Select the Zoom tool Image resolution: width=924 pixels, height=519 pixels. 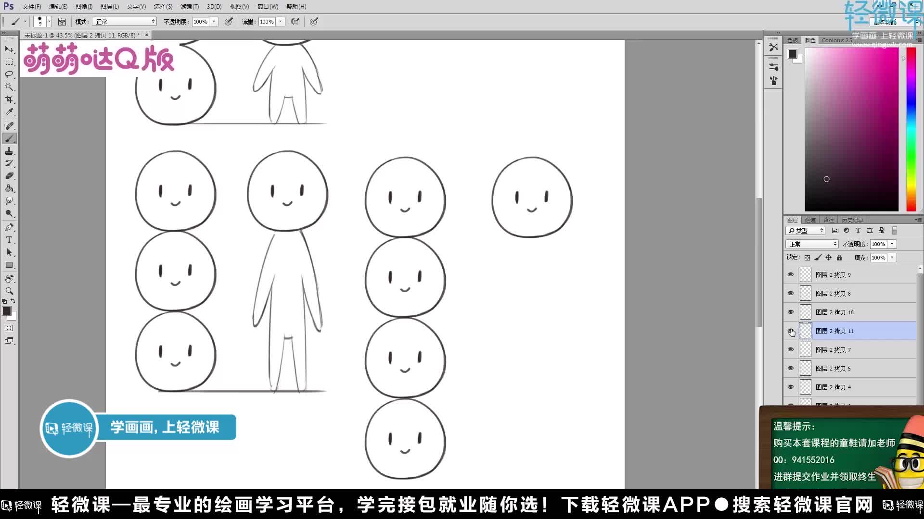(x=9, y=291)
